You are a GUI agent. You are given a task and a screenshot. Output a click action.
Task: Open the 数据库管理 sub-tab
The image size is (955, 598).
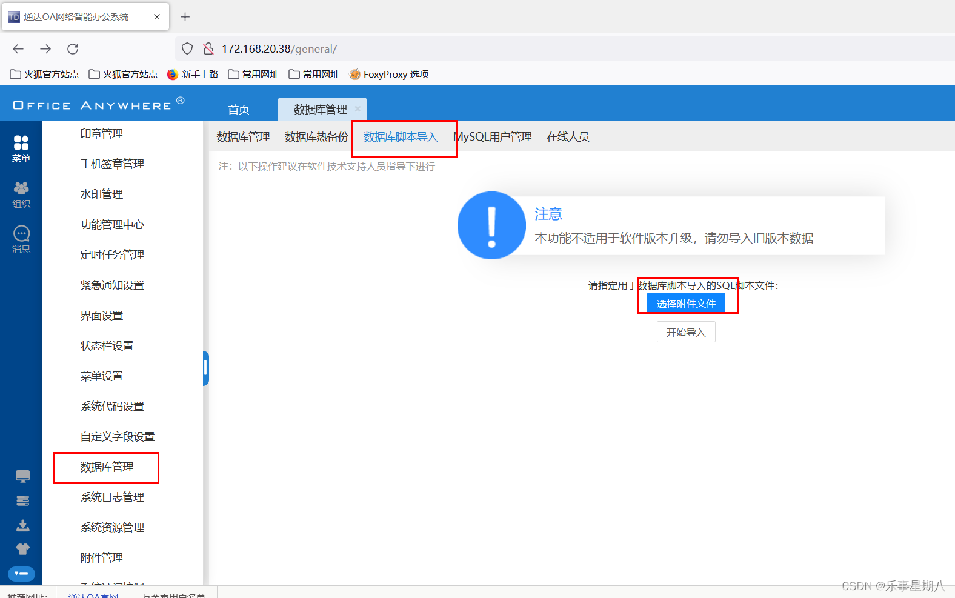coord(243,137)
